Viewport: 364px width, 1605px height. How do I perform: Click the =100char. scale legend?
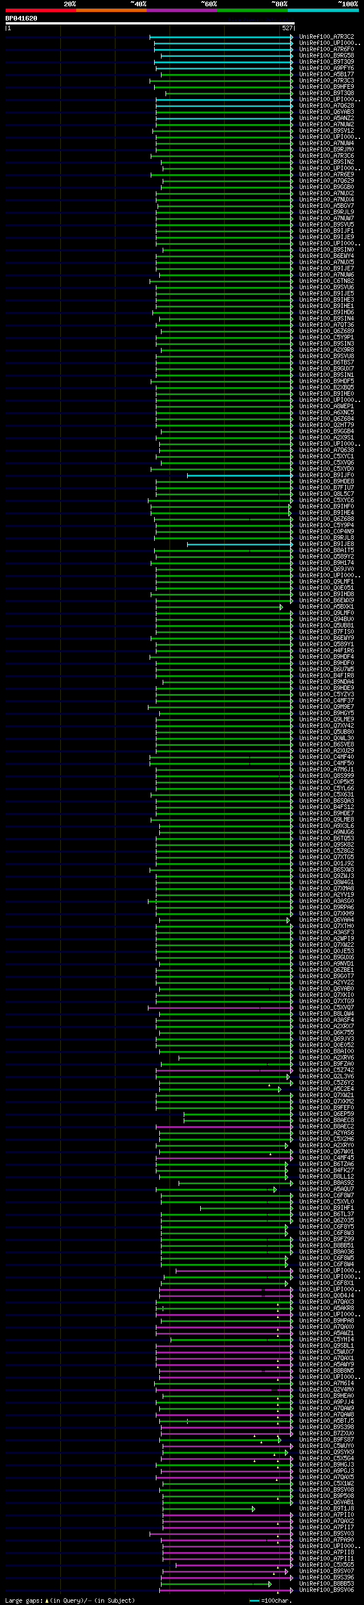271,1600
